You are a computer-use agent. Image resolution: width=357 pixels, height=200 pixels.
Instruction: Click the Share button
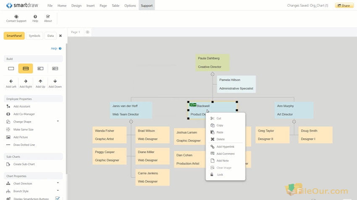coord(344,6)
